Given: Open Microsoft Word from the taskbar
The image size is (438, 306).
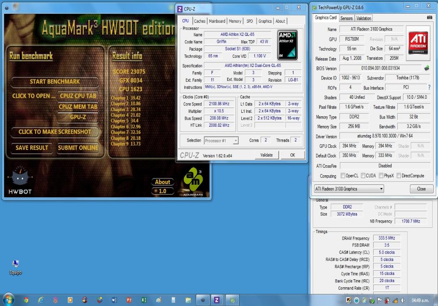Looking at the screenshot, I should click(x=114, y=300).
